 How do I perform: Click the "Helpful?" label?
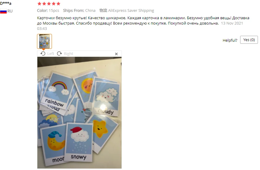pos(230,40)
